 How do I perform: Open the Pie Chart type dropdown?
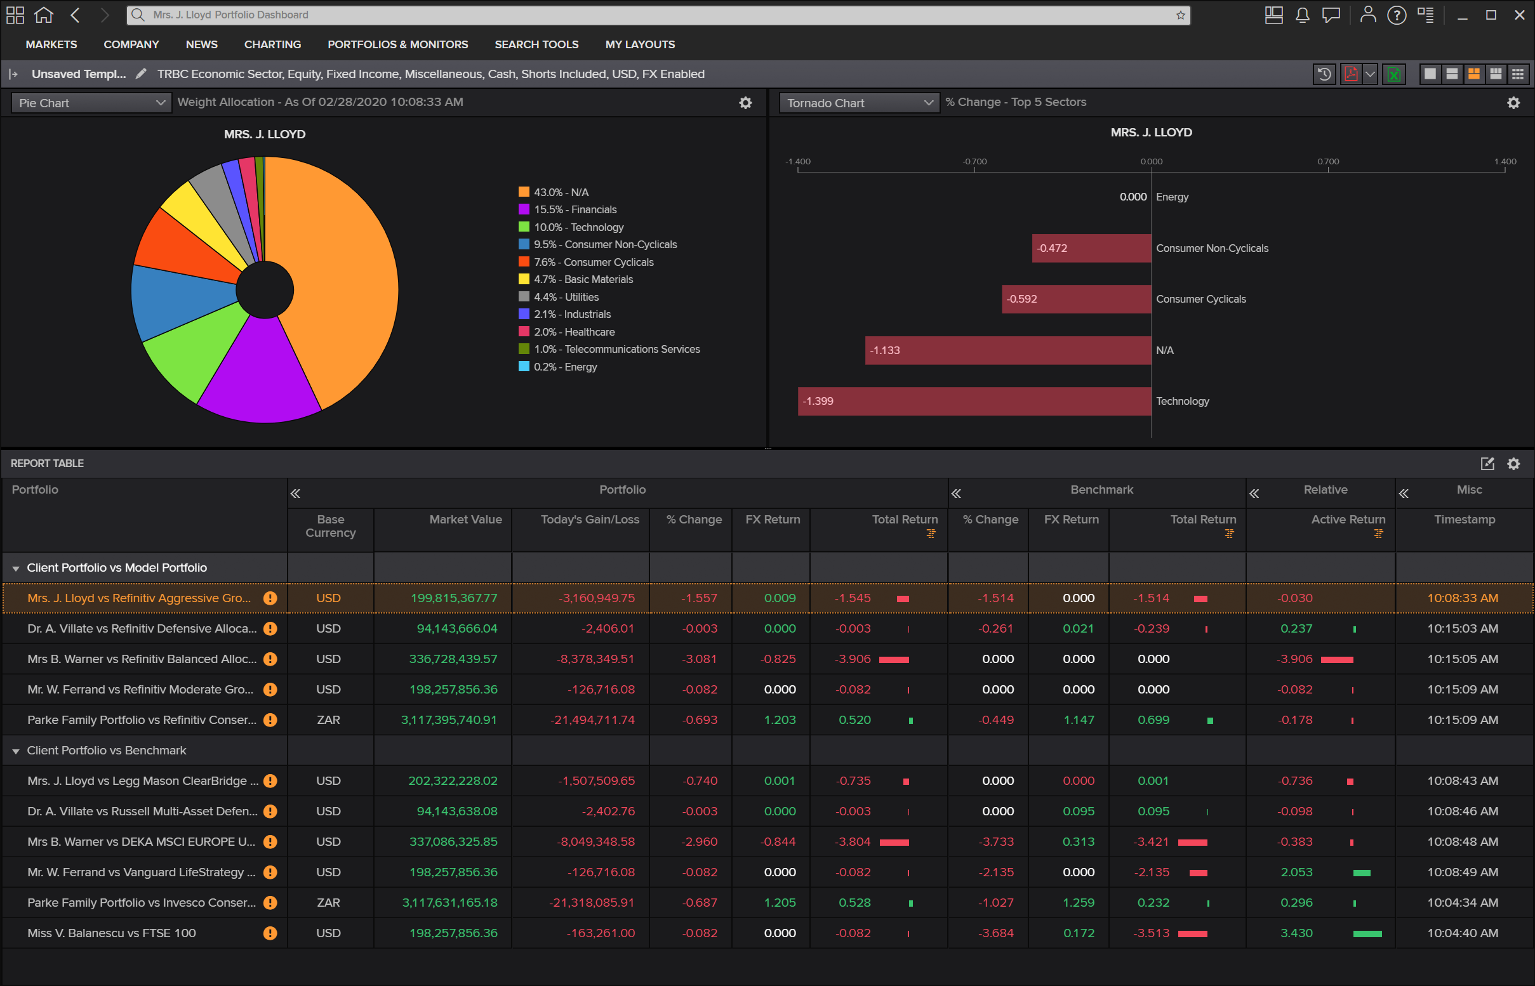pyautogui.click(x=91, y=103)
